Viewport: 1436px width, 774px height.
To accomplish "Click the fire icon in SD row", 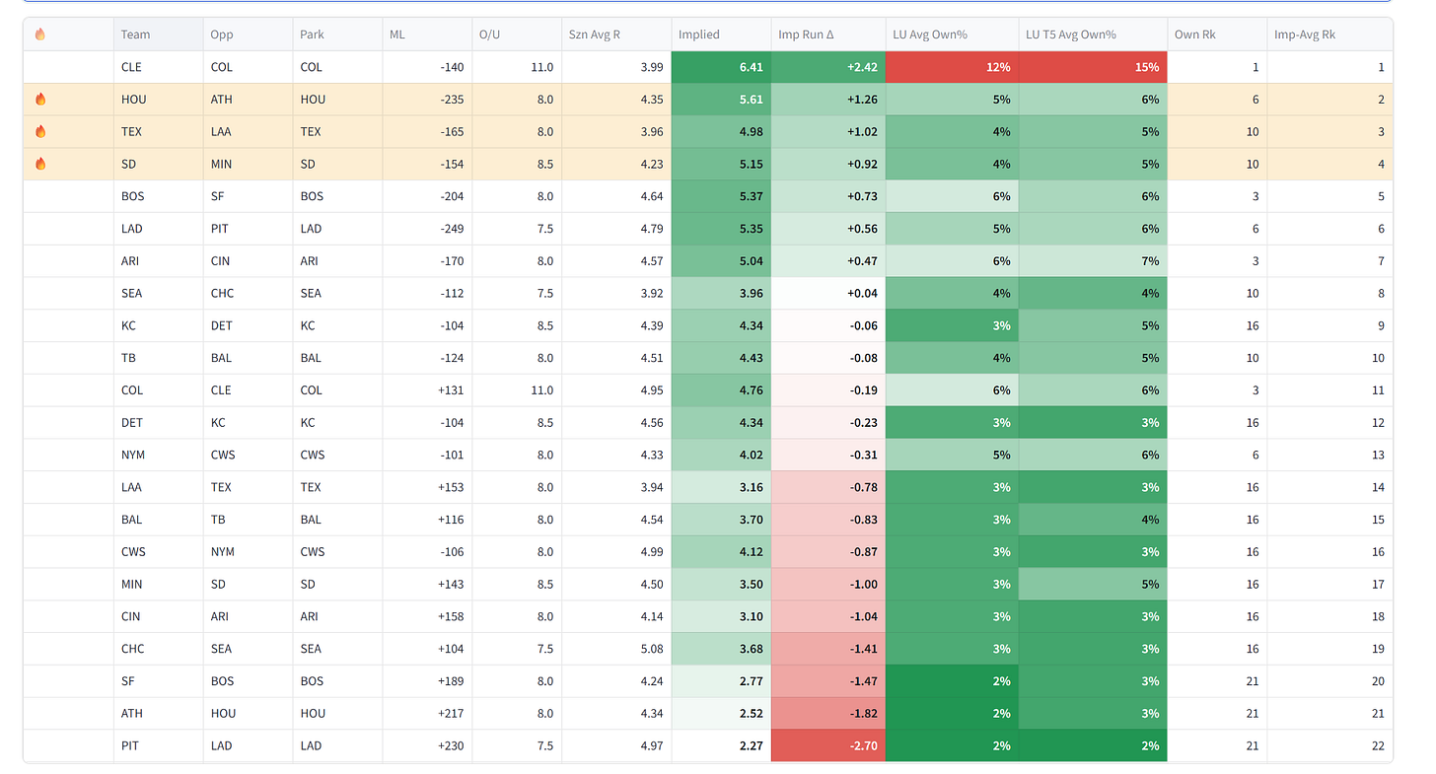I will pyautogui.click(x=40, y=164).
